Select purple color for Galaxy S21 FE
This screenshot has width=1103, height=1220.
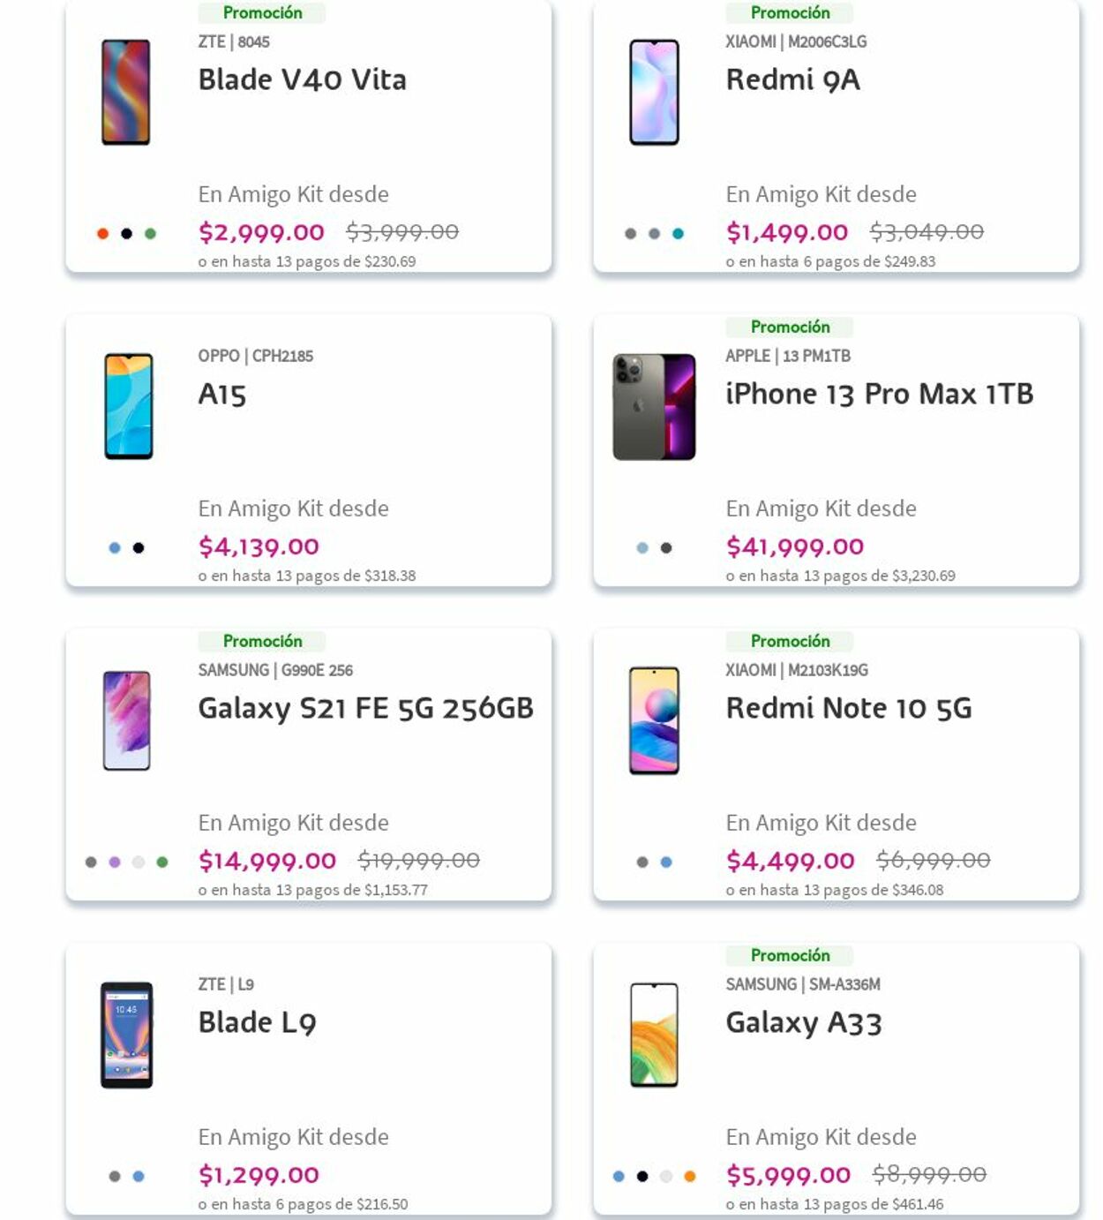tap(115, 862)
